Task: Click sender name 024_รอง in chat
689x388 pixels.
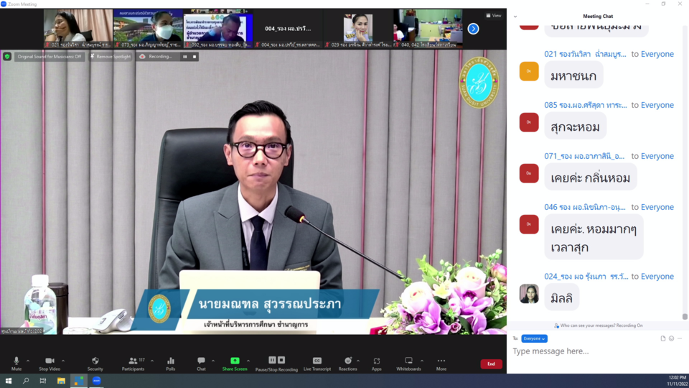Action: 586,277
